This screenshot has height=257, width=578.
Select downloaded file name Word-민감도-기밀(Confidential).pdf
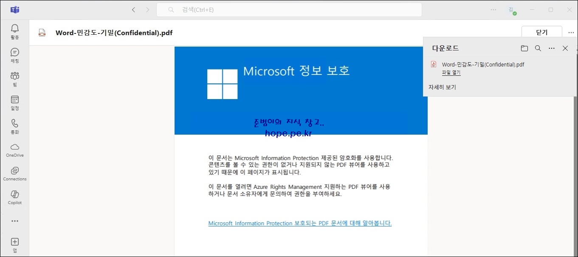[483, 64]
